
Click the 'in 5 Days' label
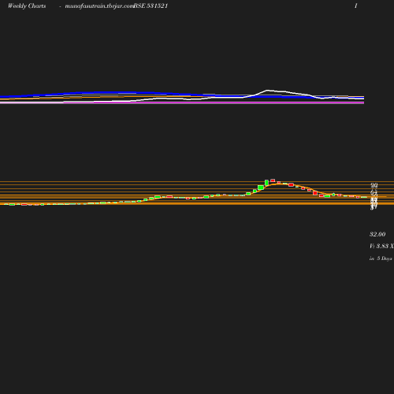coord(381,258)
